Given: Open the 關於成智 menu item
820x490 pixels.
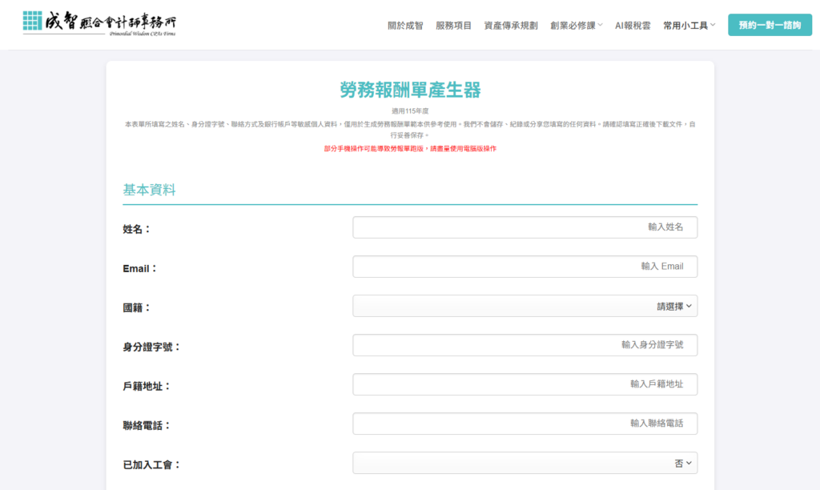Looking at the screenshot, I should 405,26.
